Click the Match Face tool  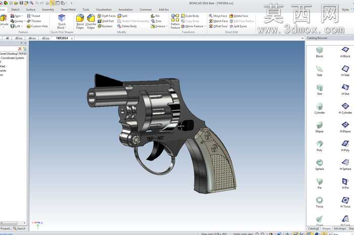coord(218,21)
